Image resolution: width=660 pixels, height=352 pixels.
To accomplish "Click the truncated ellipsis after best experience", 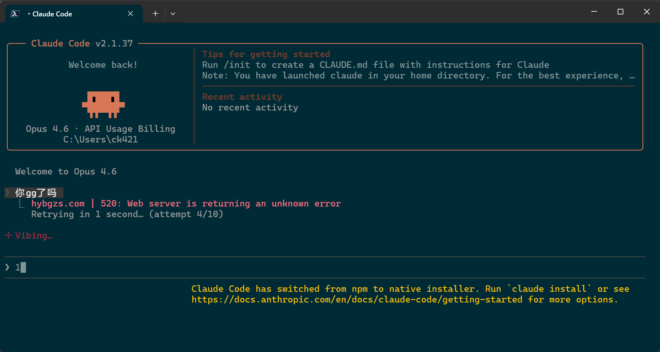I will 632,76.
